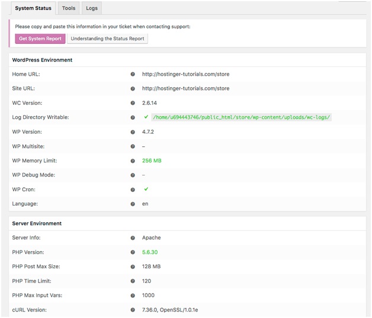This screenshot has width=372, height=318.
Task: Click the support ticket instruction text
Action: (x=102, y=27)
